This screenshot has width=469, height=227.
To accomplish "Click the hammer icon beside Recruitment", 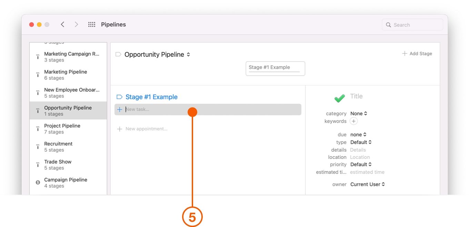I will click(38, 146).
